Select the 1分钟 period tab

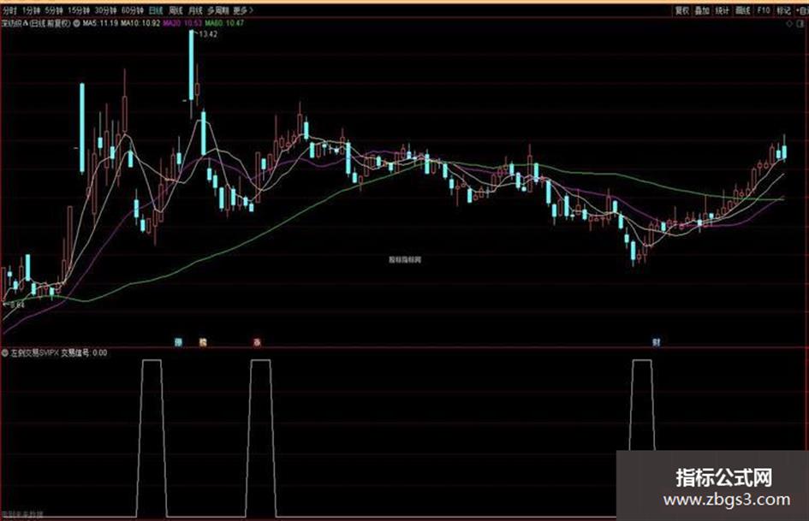pyautogui.click(x=31, y=10)
